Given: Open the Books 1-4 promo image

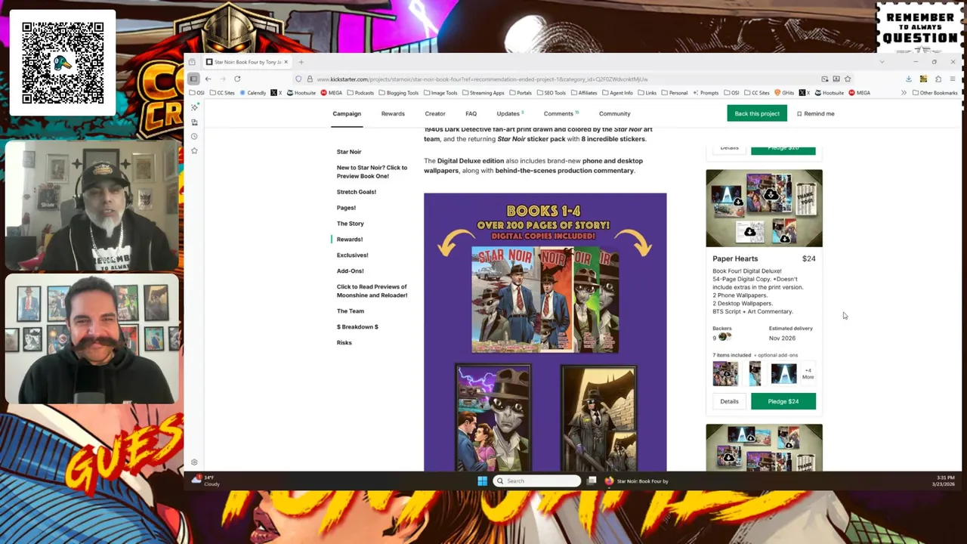Looking at the screenshot, I should (545, 332).
